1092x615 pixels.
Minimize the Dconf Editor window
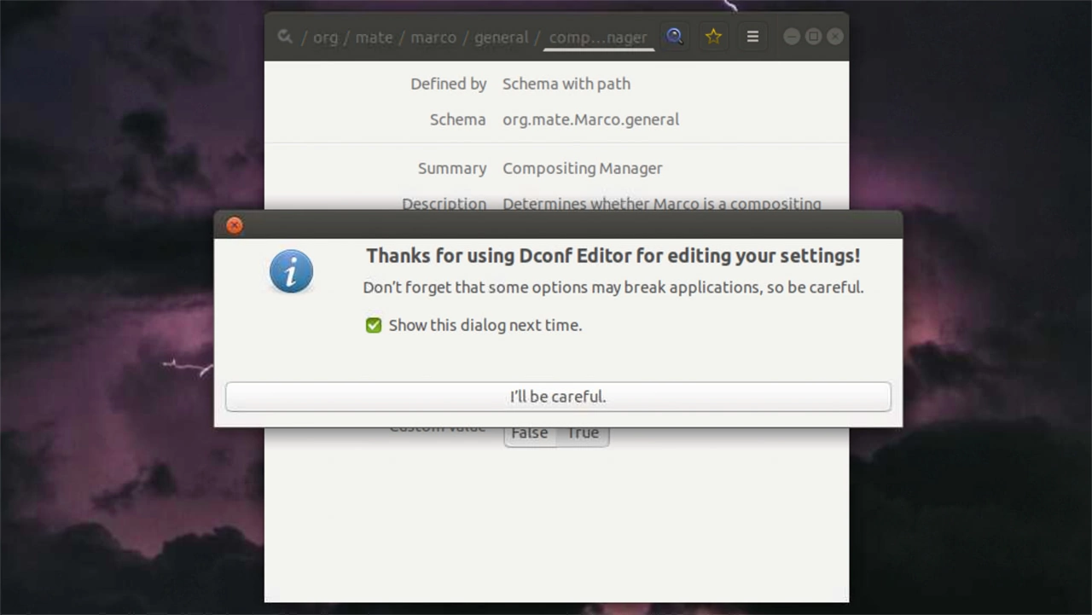[x=791, y=37]
